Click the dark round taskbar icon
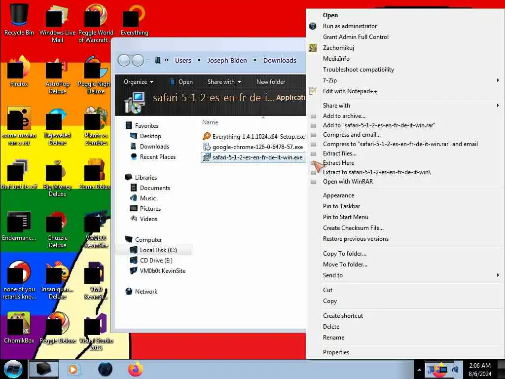This screenshot has width=505, height=379. click(105, 369)
